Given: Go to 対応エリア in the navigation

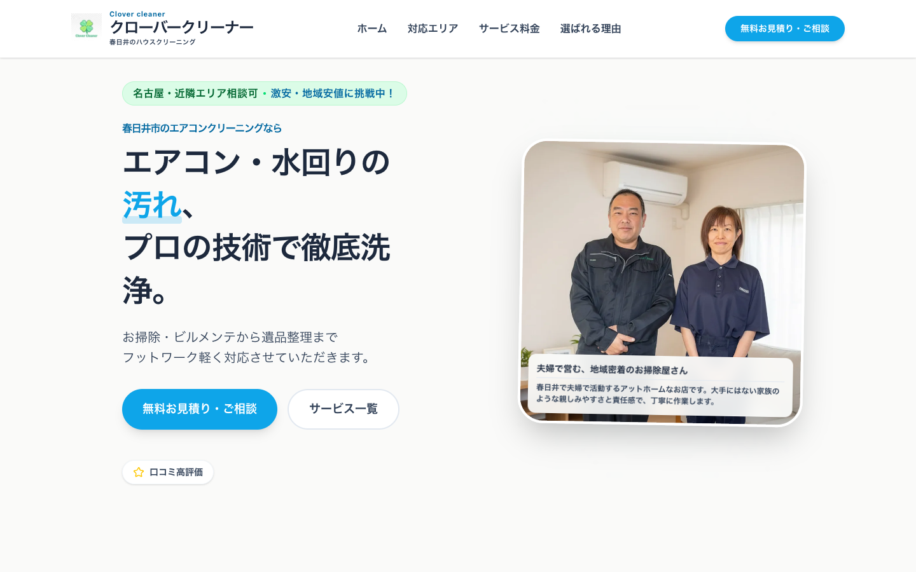Looking at the screenshot, I should (433, 29).
